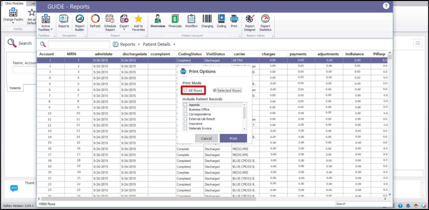
Task: Click the Reports search input field
Action: [x=79, y=45]
